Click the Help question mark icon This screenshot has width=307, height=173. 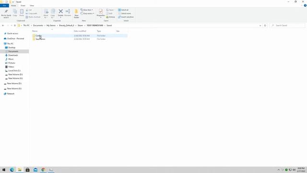[x=305, y=6]
